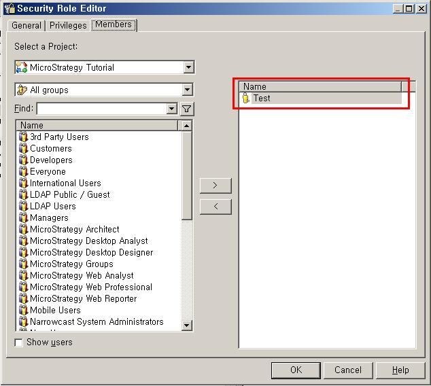
Task: Select International Users group name
Action: [65, 183]
